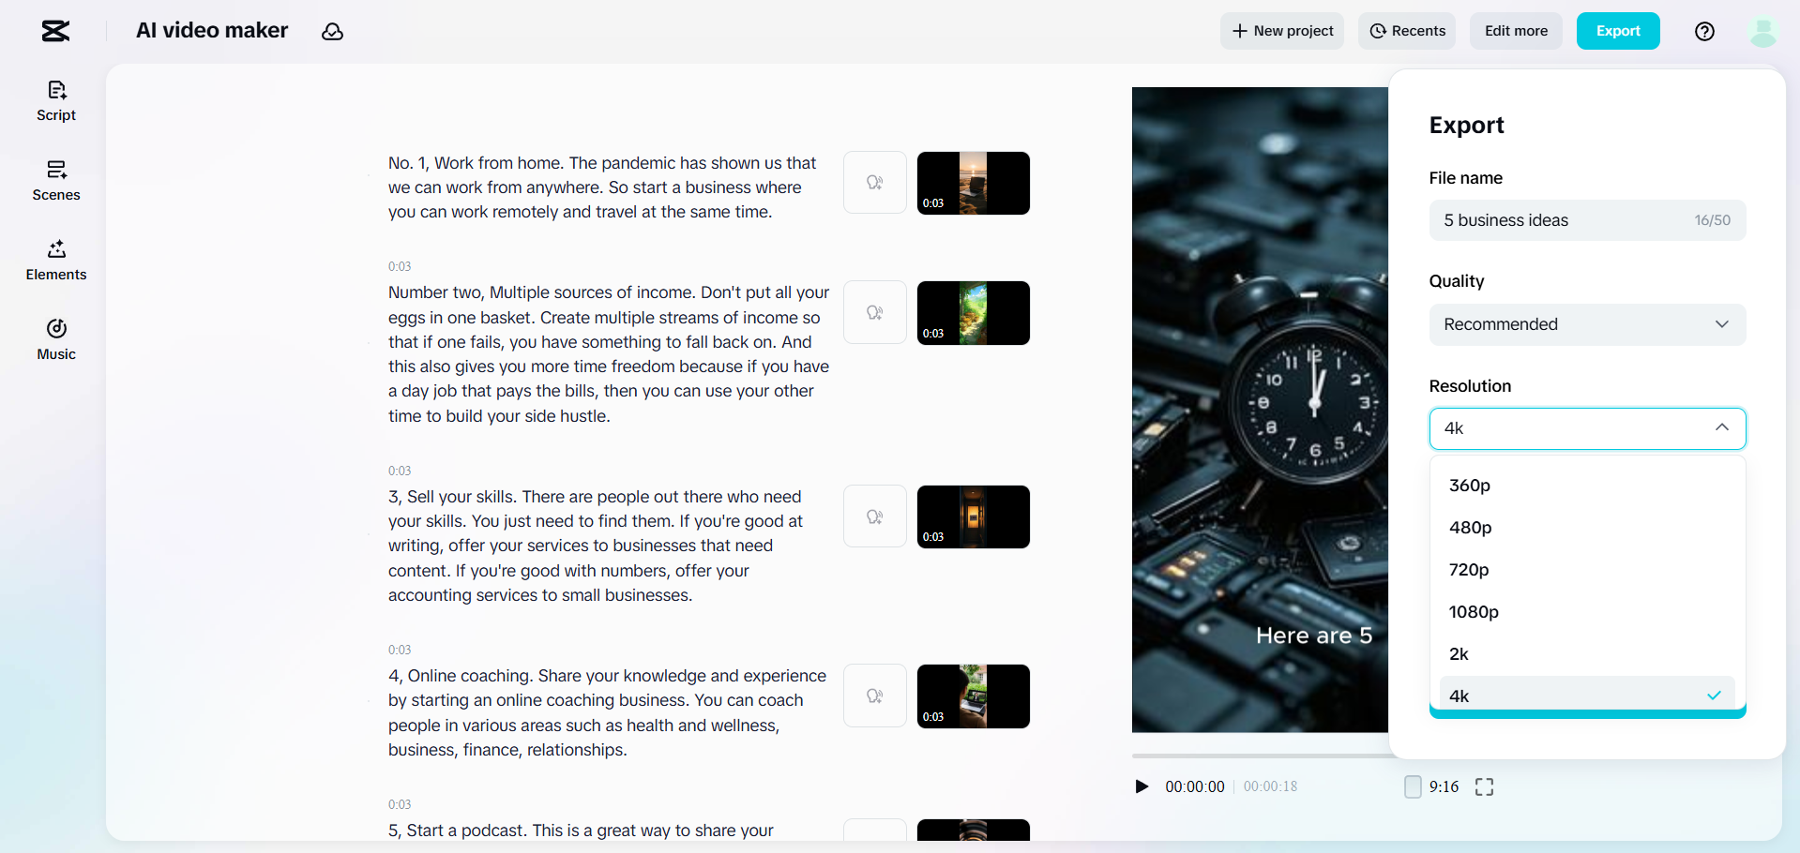Collapse the Resolution 4k dropdown
Screen dimensions: 1800x853
click(x=1587, y=428)
